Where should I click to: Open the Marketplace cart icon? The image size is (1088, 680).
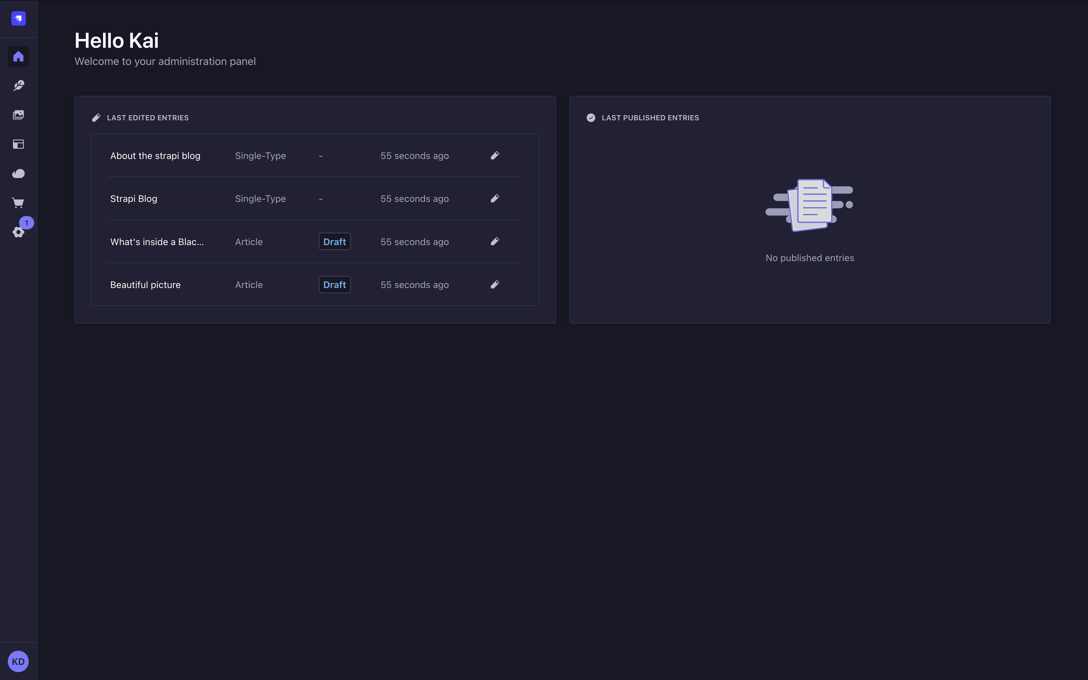(18, 203)
